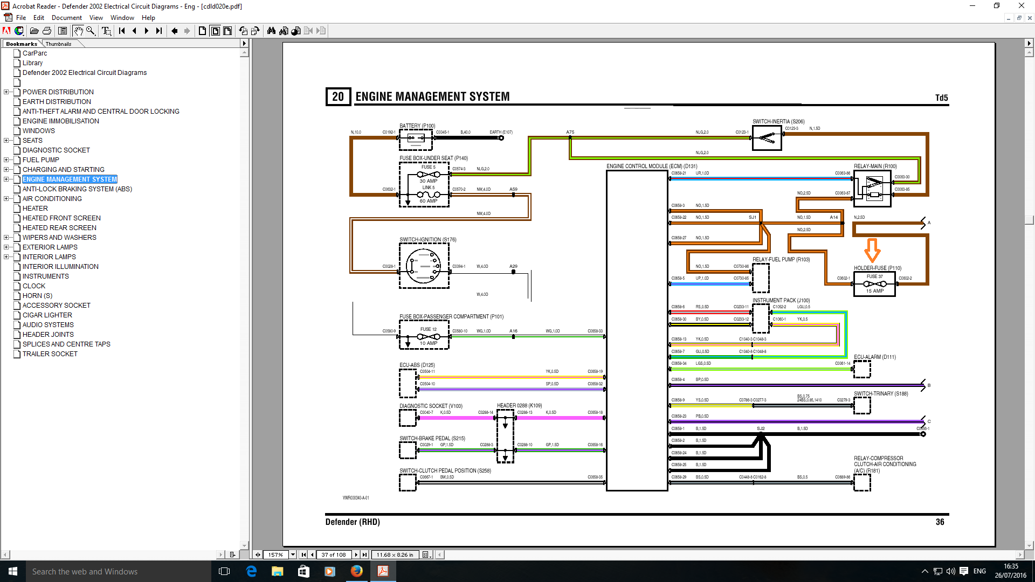1035x582 pixels.
Task: Click the navigation pane toggle in status bar
Action: (258, 555)
